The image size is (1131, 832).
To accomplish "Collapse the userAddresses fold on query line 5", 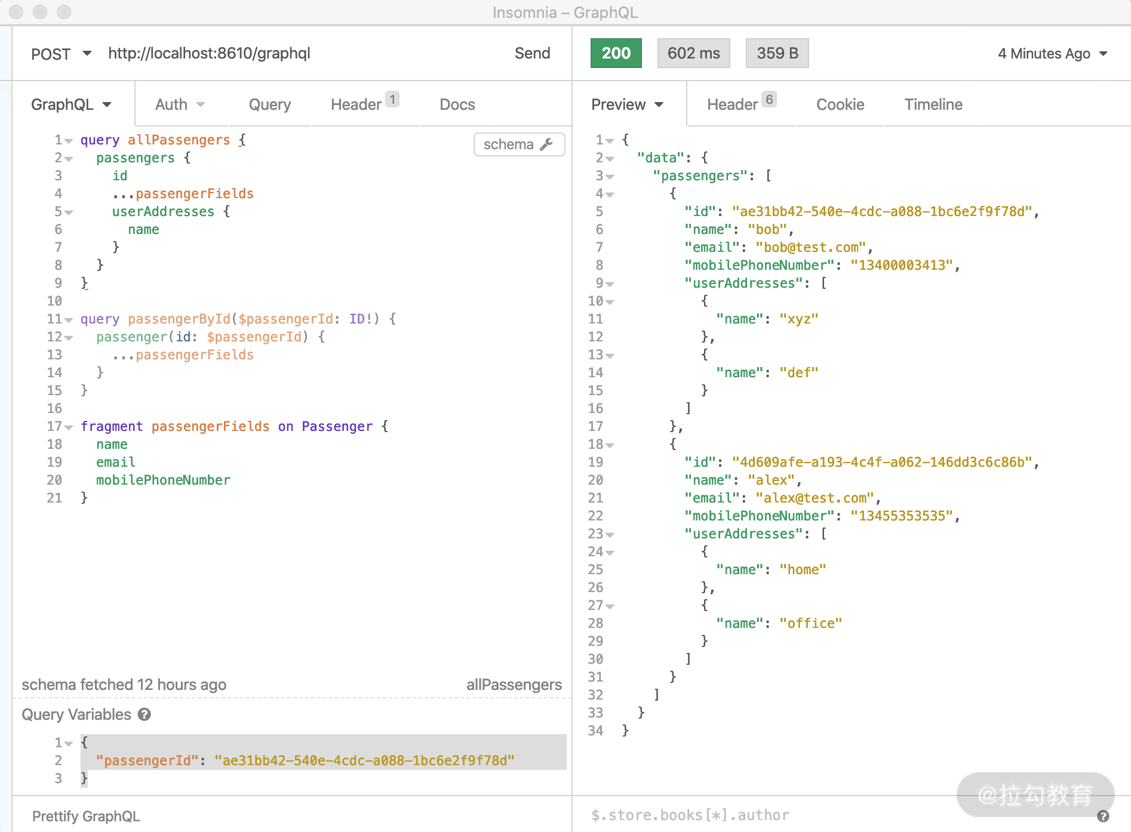I will tap(69, 212).
